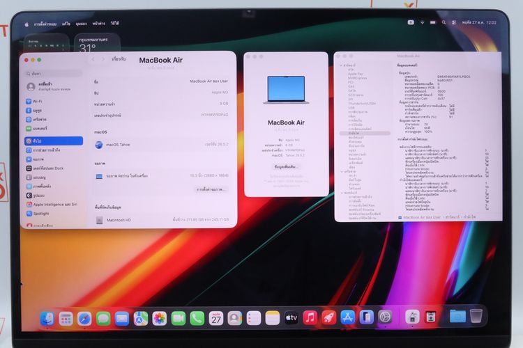The width and height of the screenshot is (523, 348).
Task: Select Apple Pay in System Information sidebar
Action: pos(356,74)
